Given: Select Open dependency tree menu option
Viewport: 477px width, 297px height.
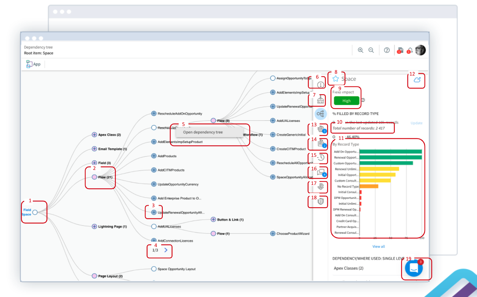Looking at the screenshot, I should point(203,132).
